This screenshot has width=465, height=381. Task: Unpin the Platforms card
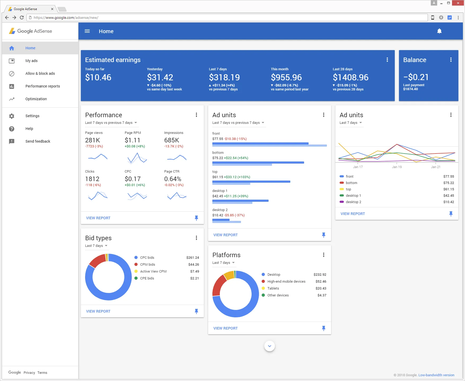[x=324, y=328]
